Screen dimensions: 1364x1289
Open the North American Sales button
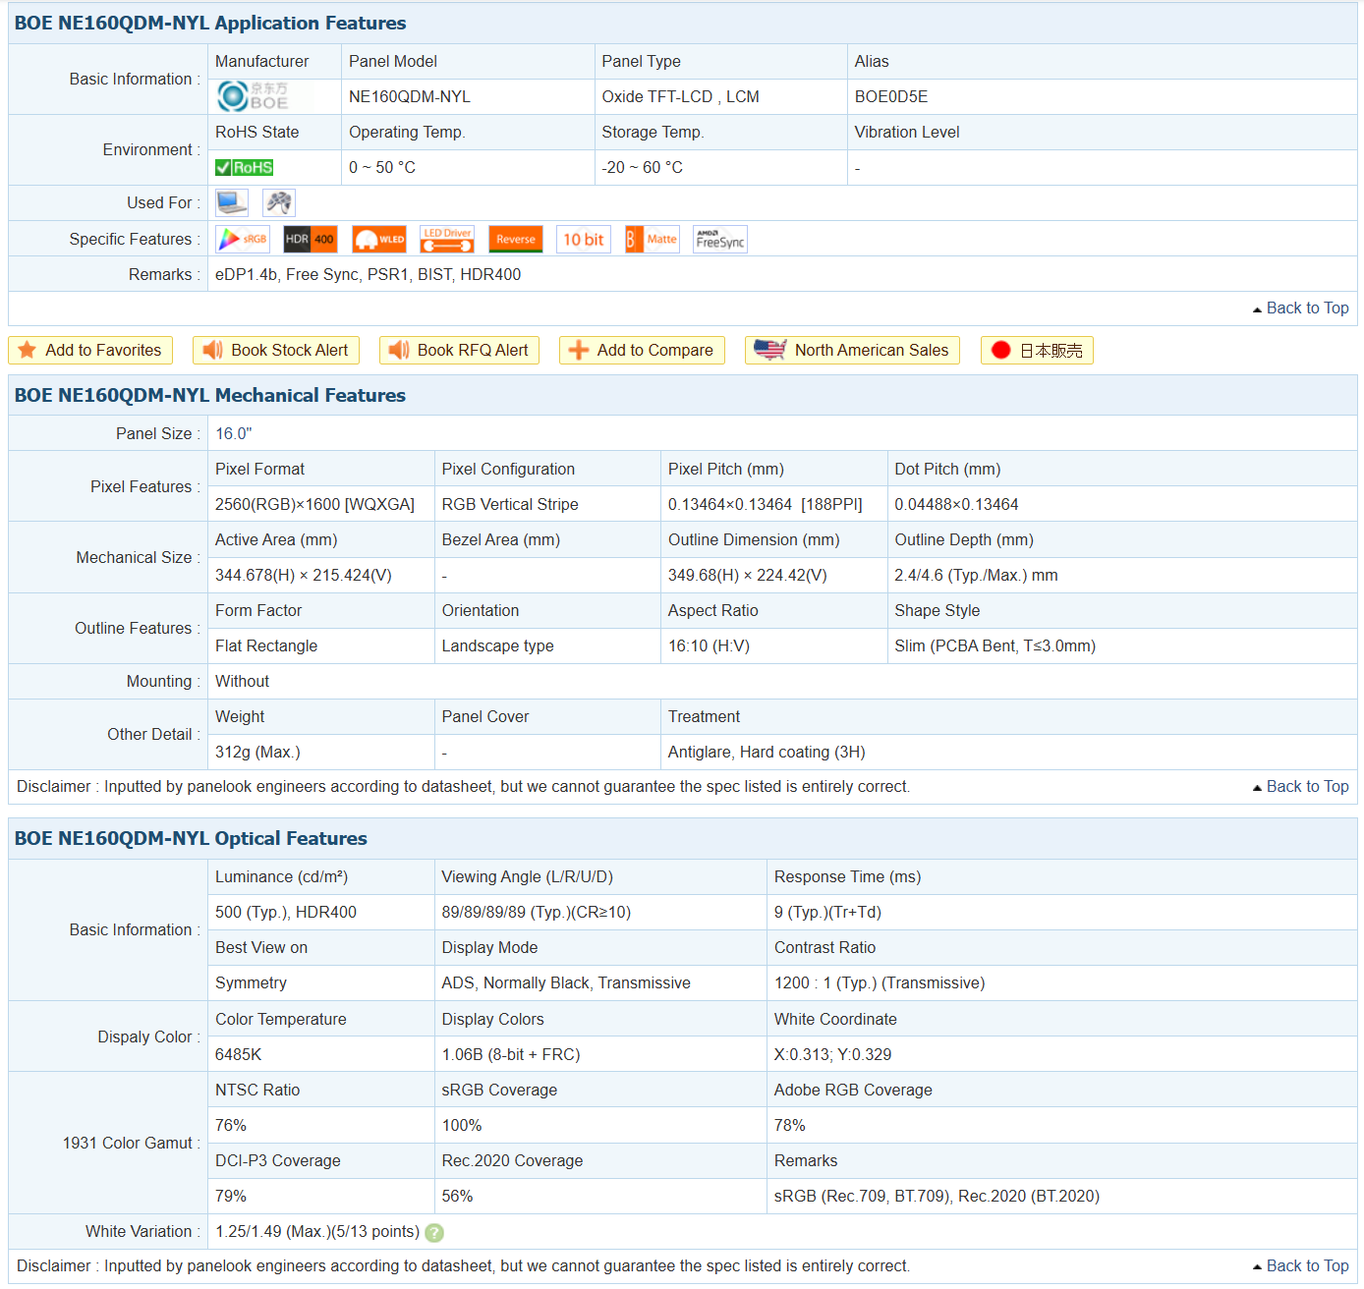point(852,351)
